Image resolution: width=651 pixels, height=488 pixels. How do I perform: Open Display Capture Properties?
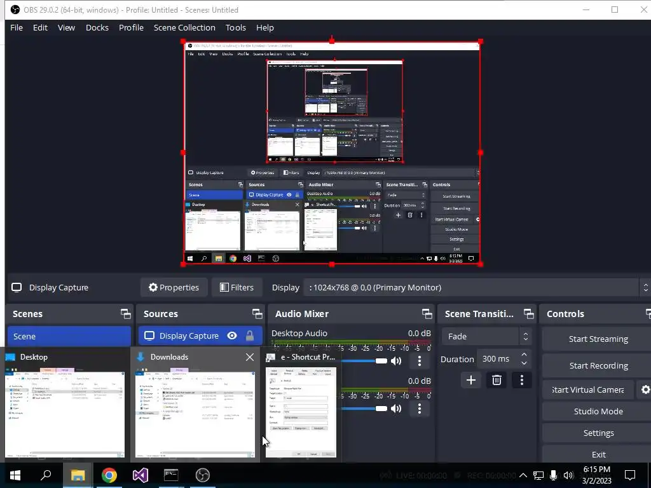click(x=174, y=288)
